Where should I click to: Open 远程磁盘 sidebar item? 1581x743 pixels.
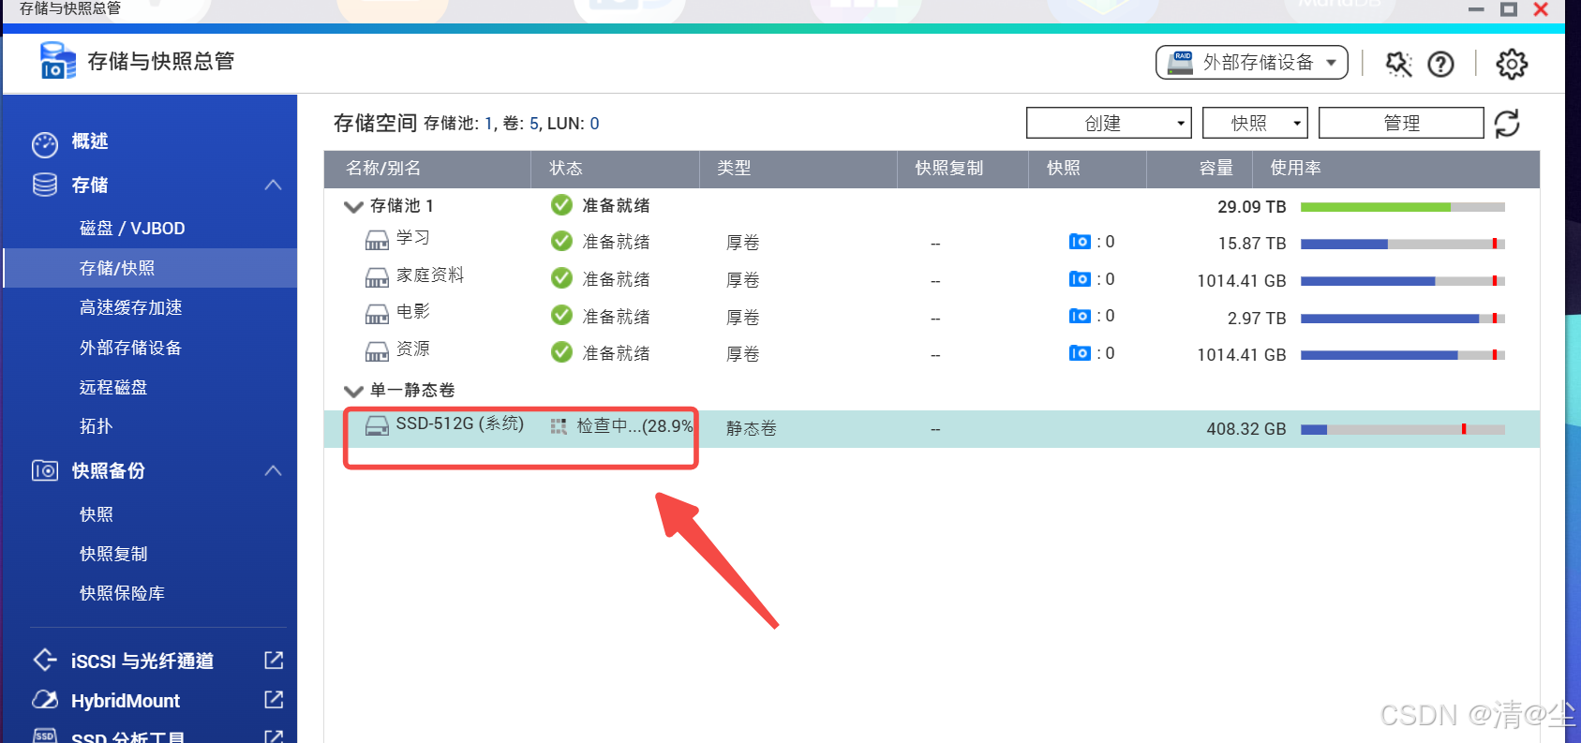click(113, 387)
